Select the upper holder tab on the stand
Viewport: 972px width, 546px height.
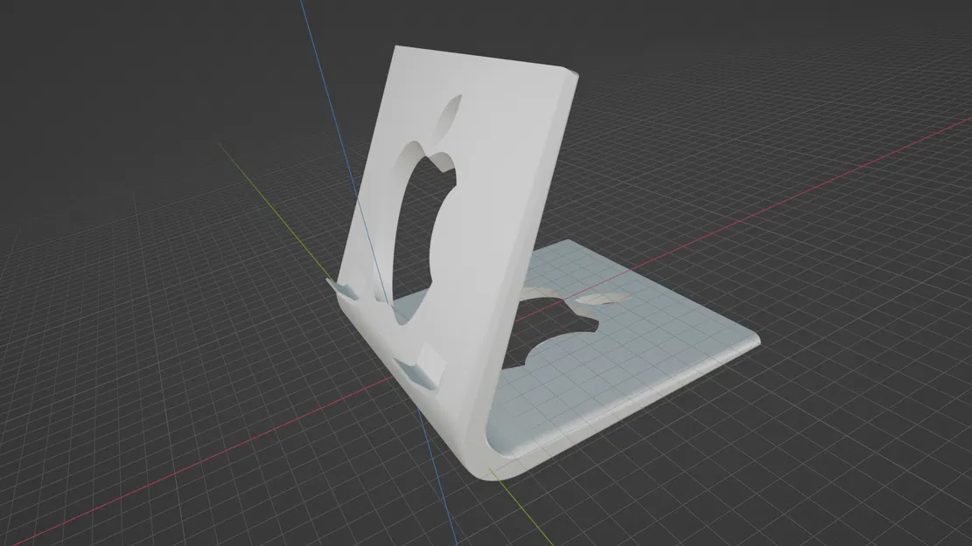(343, 288)
